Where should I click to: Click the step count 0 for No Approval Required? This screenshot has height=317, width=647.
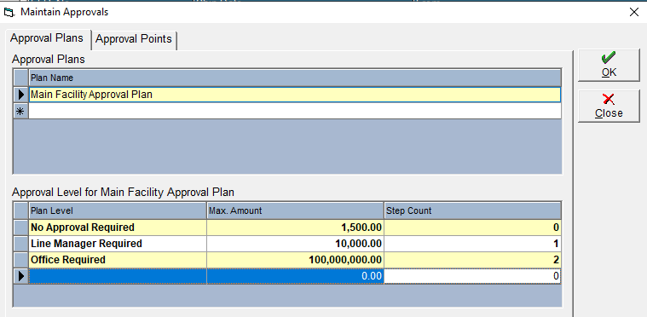tap(472, 228)
